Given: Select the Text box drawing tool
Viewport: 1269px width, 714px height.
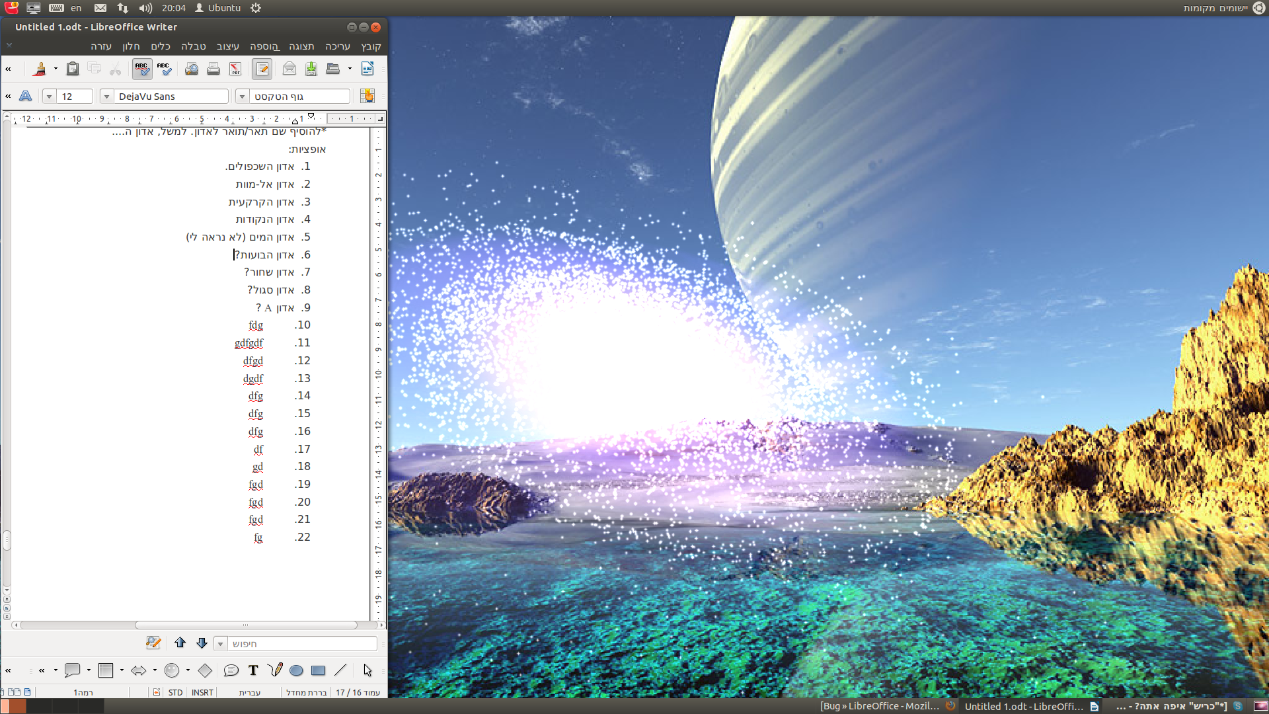Looking at the screenshot, I should [x=253, y=670].
